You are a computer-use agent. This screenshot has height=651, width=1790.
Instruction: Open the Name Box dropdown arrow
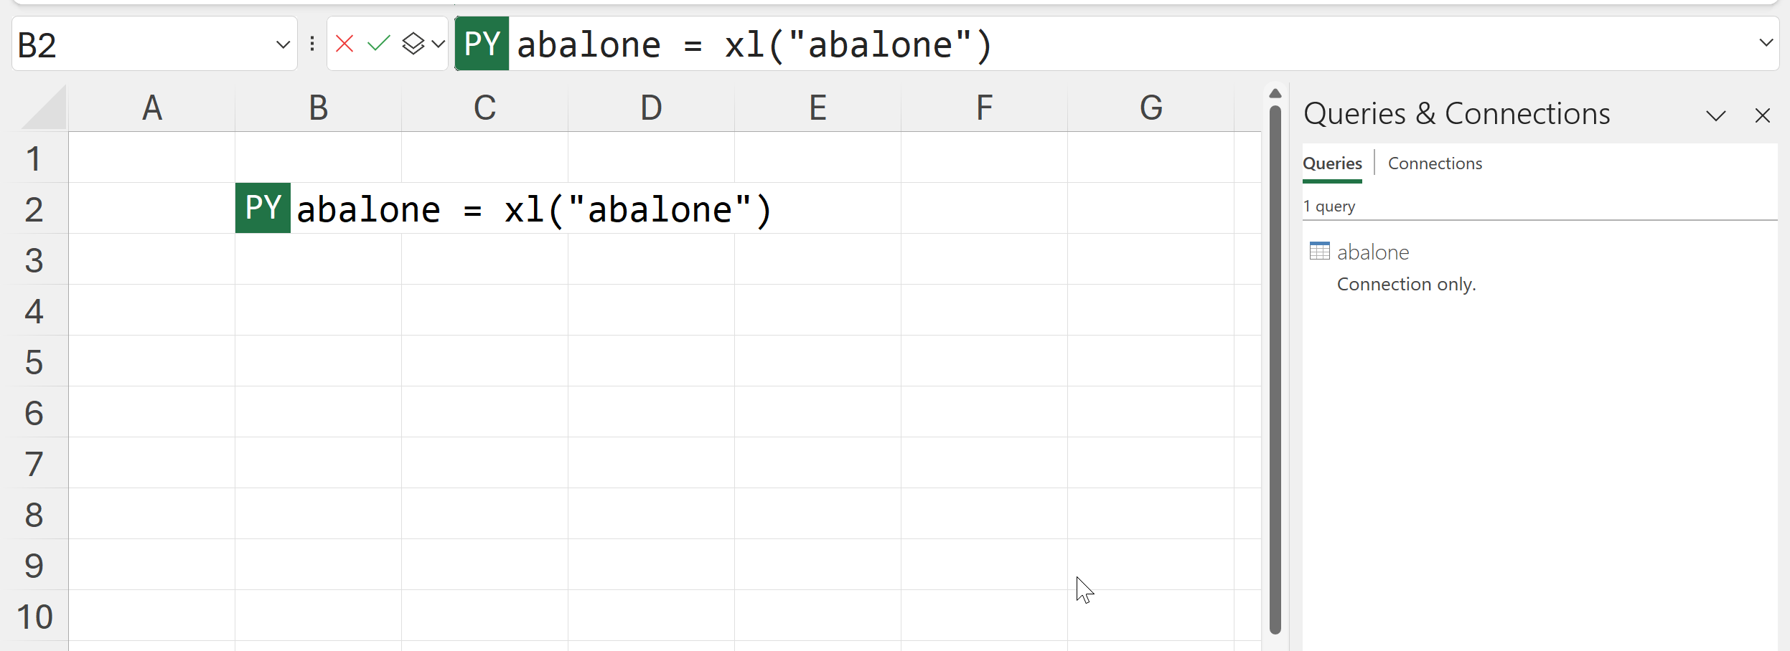[283, 44]
